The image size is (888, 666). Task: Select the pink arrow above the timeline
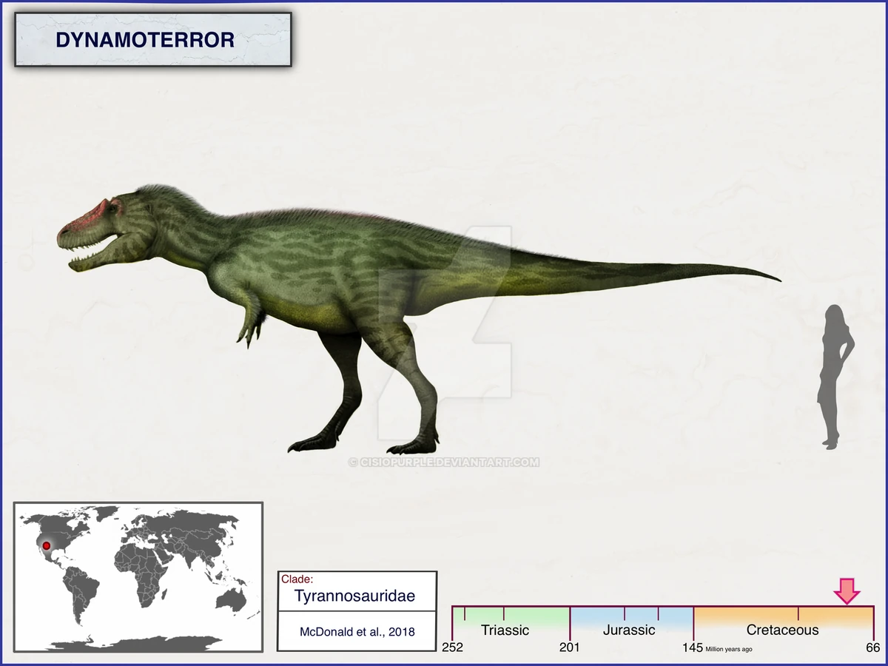(x=846, y=592)
